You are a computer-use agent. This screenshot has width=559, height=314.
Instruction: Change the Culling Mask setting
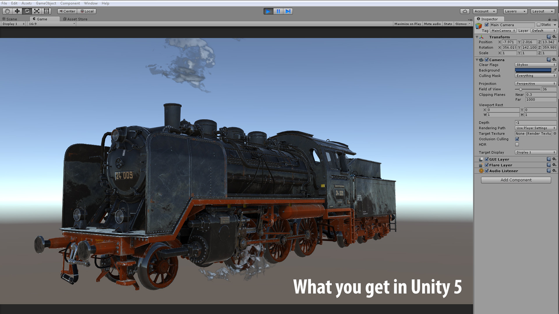pos(535,75)
